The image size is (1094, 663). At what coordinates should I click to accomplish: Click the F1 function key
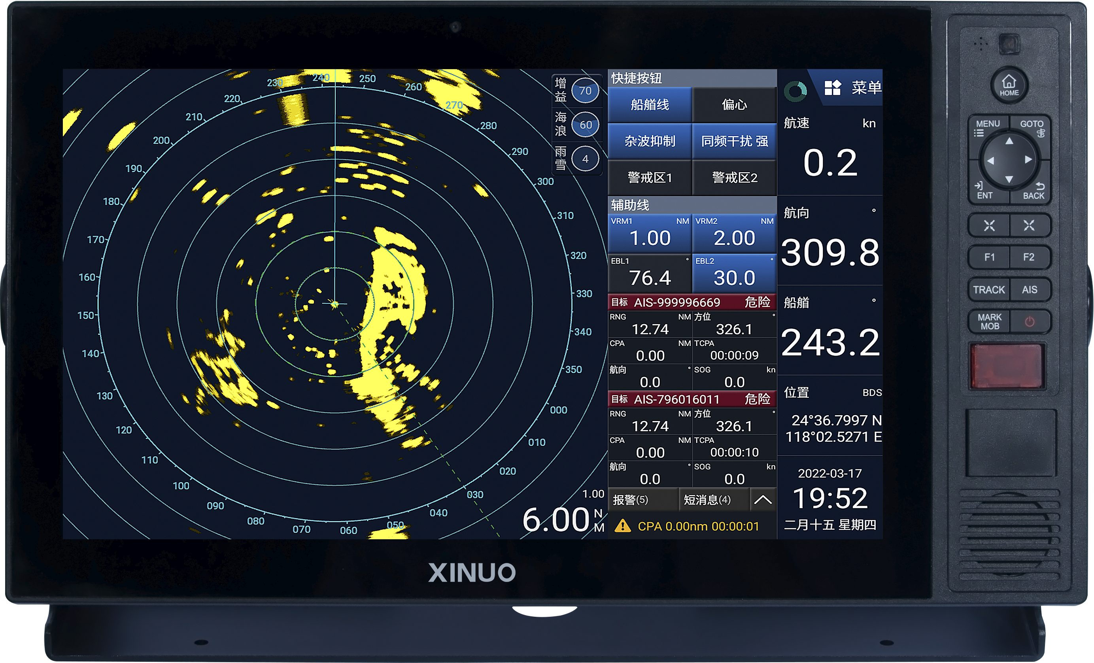coord(989,257)
